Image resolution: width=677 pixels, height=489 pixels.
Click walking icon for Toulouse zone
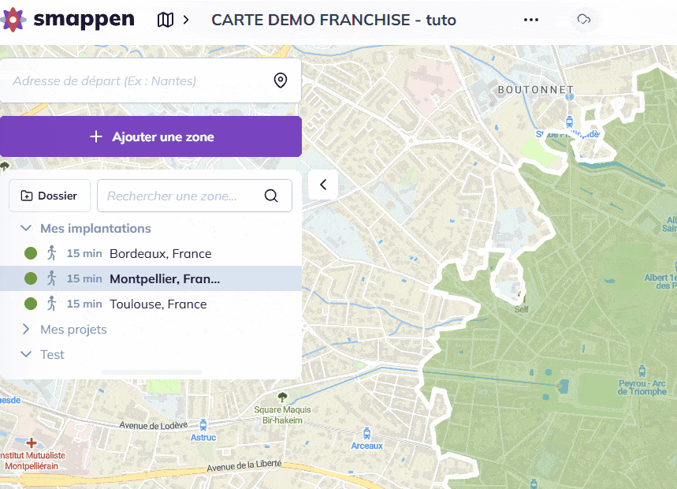52,304
